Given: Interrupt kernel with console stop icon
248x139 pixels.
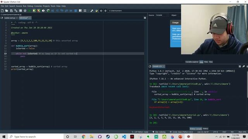Looking at the screenshot, I should pos(240,66).
